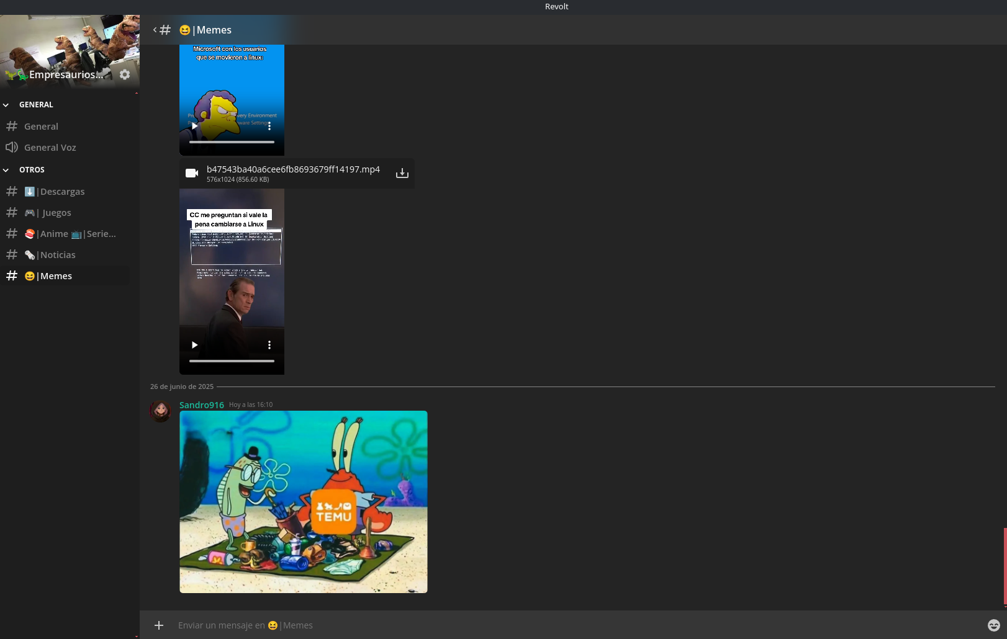Click the file size '576x1024 (856.60 KB)' text
1007x639 pixels.
(x=238, y=180)
